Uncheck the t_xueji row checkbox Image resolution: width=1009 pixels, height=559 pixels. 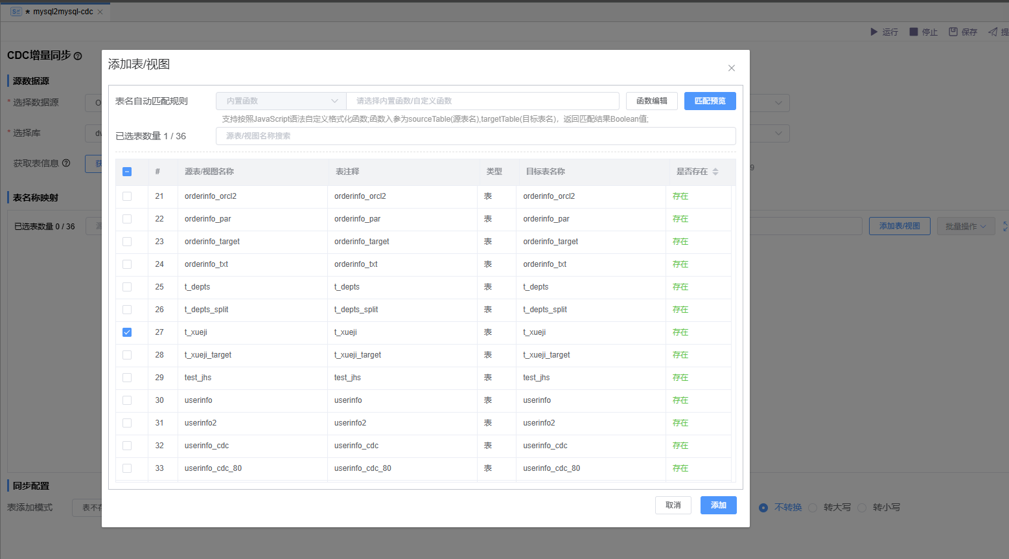click(127, 332)
